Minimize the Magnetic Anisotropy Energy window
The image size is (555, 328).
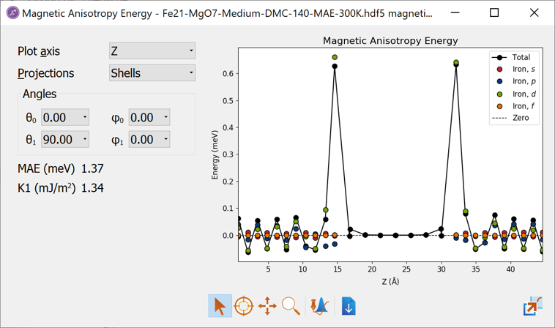pyautogui.click(x=455, y=12)
